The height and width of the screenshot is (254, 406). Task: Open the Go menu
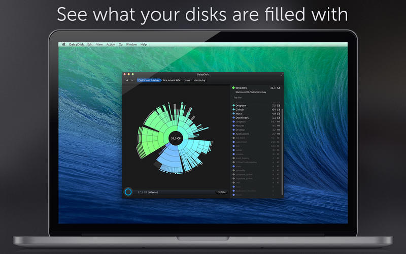(121, 45)
